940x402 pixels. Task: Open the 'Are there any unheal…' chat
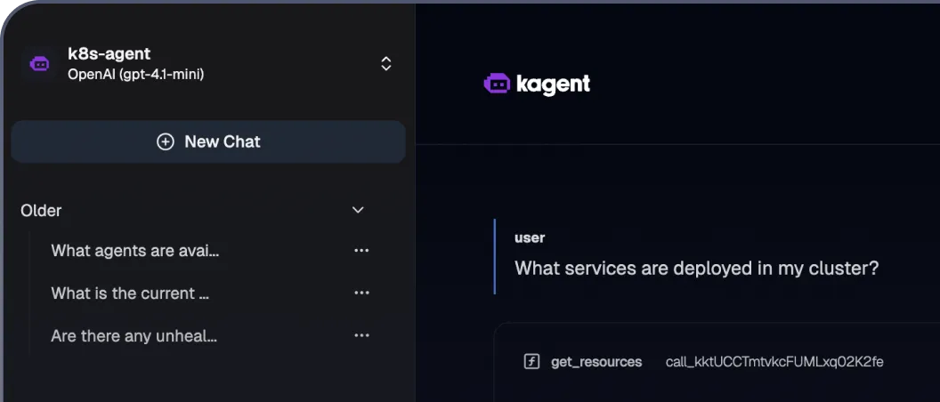(134, 336)
